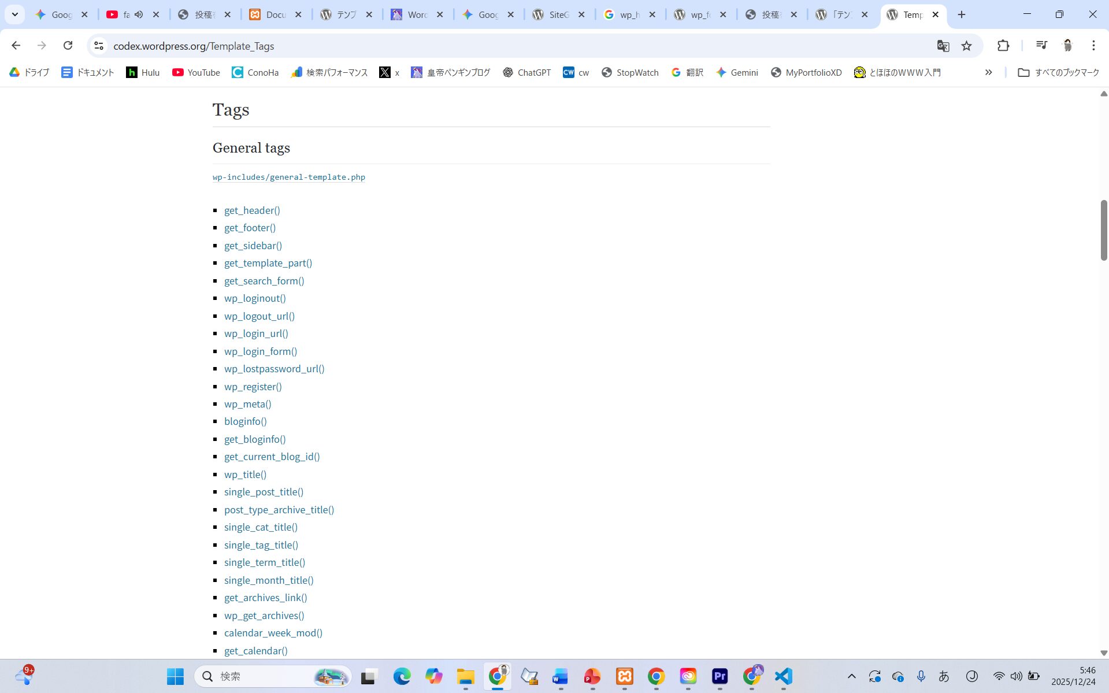Show more bookmarks with the chevron
1109x693 pixels.
tap(988, 72)
